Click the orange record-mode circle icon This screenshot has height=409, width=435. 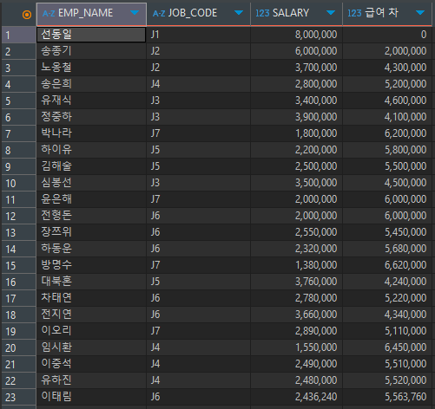[x=27, y=14]
